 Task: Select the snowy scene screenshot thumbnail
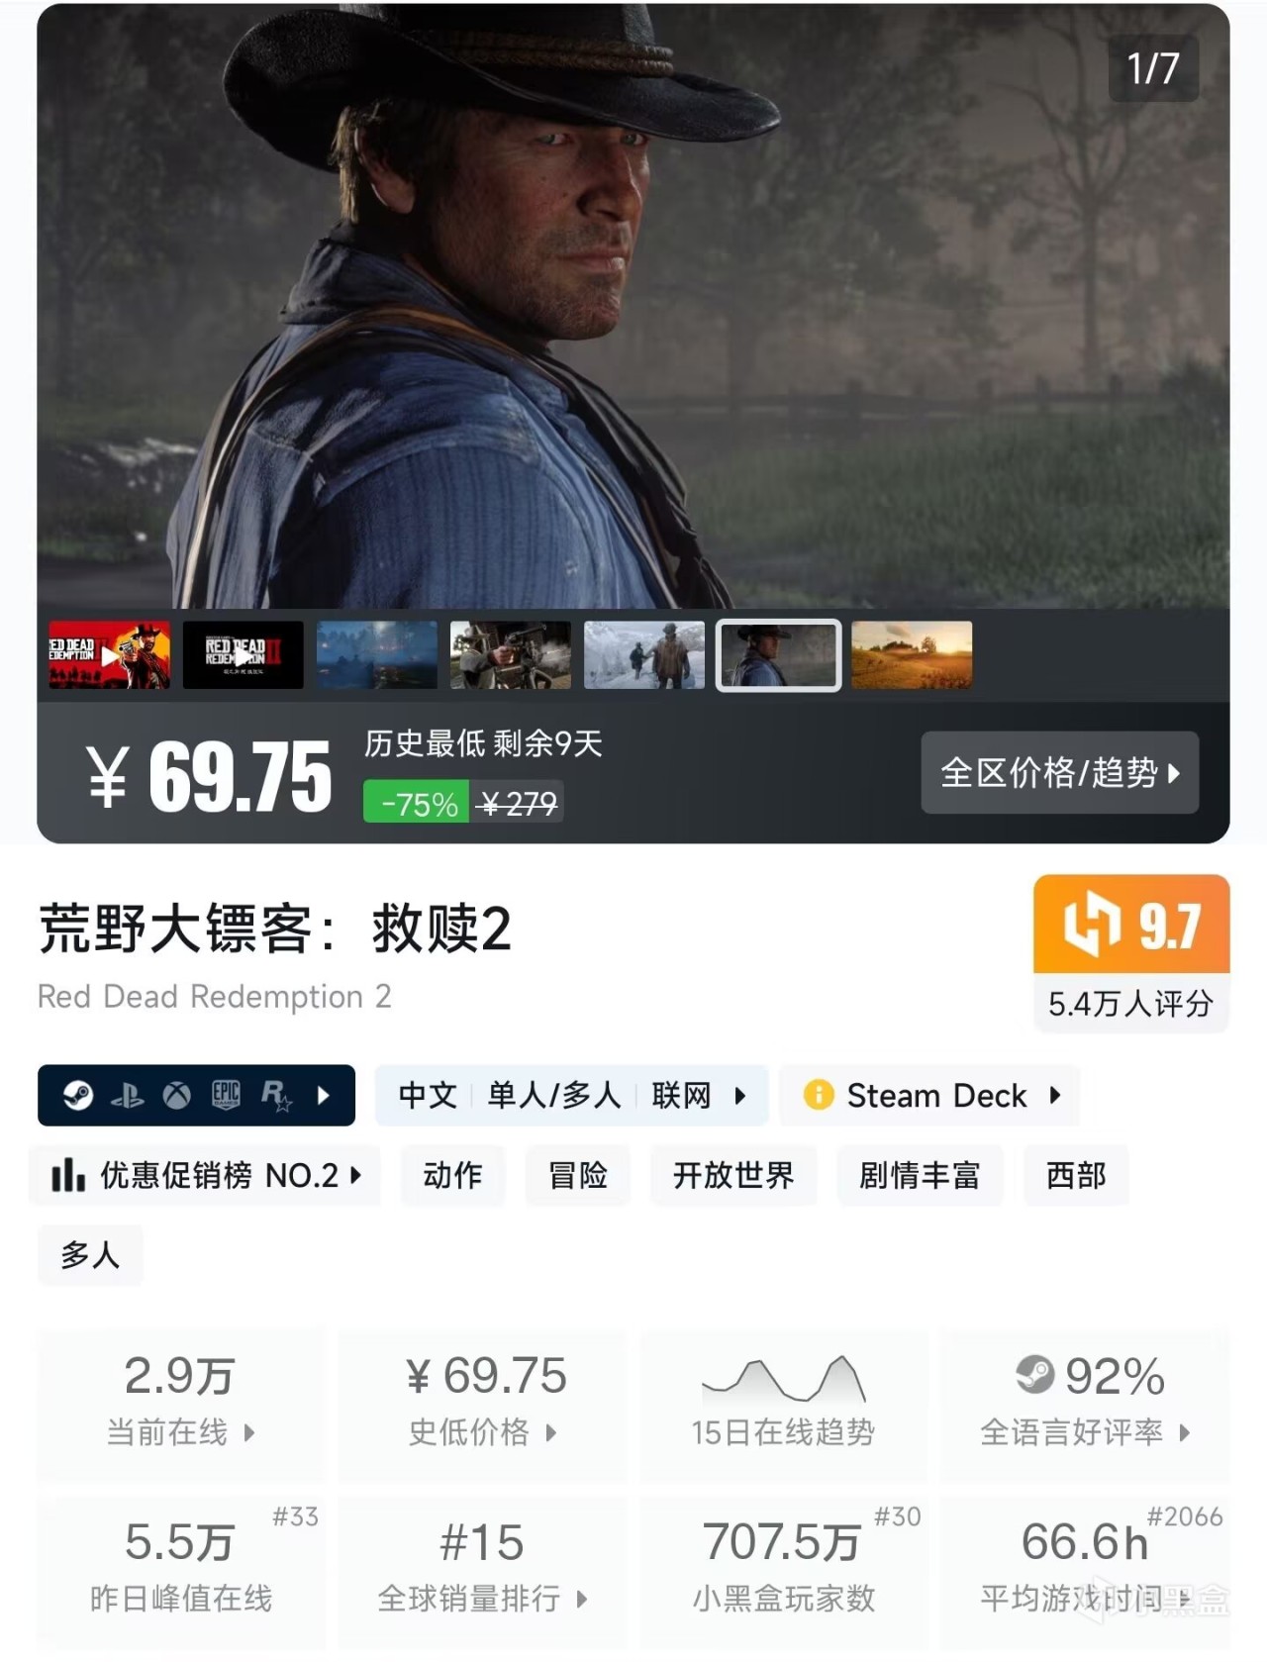click(644, 655)
